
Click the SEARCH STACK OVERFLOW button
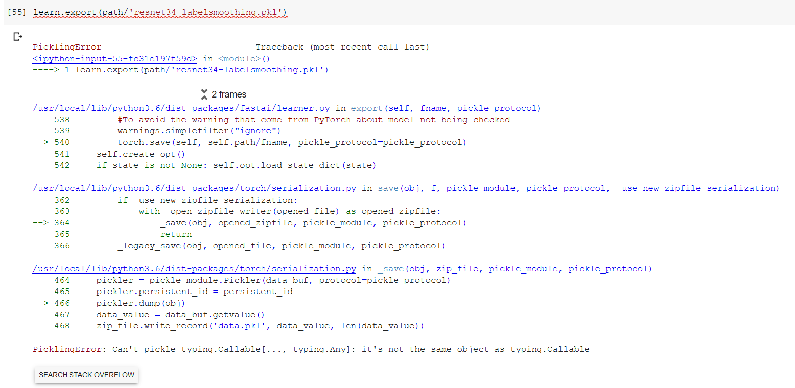tap(86, 375)
